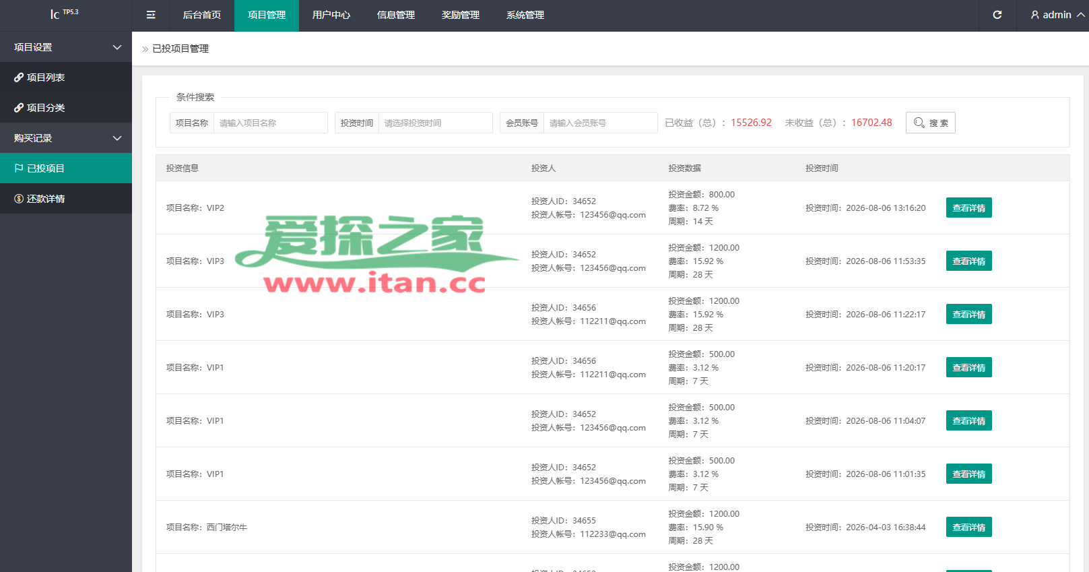
Task: Click the 投资时间 column header
Action: 822,168
